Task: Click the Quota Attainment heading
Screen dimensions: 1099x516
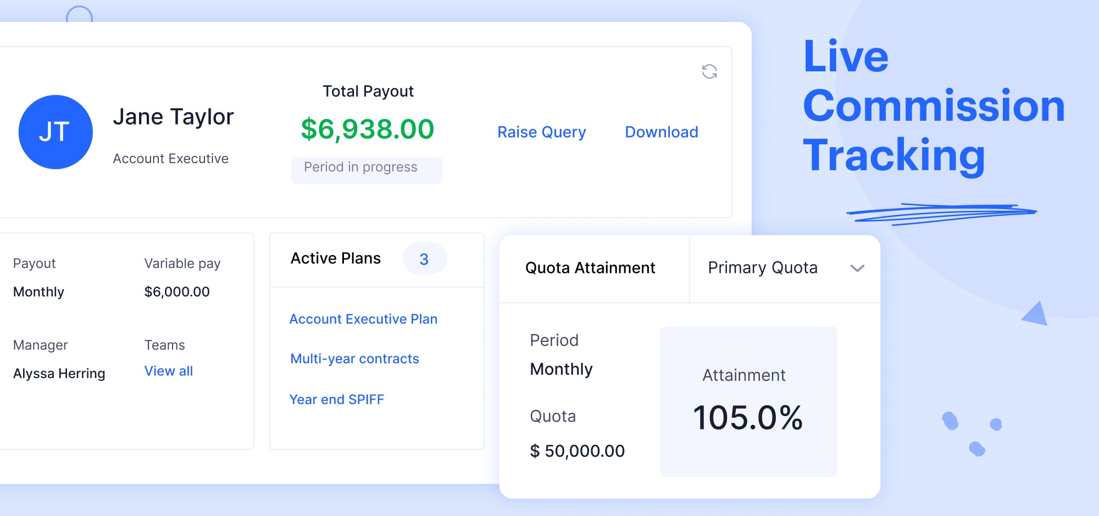Action: tap(590, 268)
